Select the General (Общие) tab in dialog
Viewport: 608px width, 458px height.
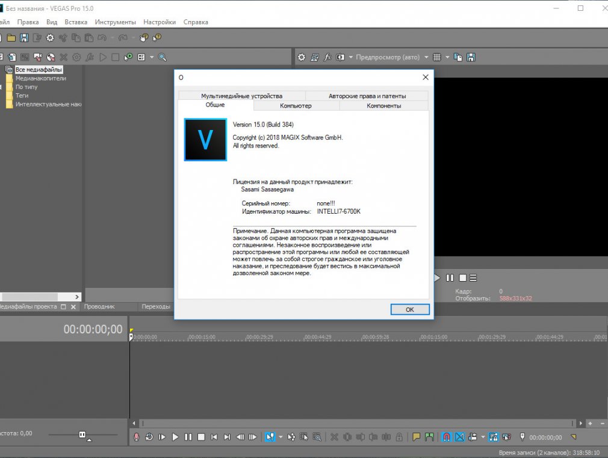tap(215, 105)
